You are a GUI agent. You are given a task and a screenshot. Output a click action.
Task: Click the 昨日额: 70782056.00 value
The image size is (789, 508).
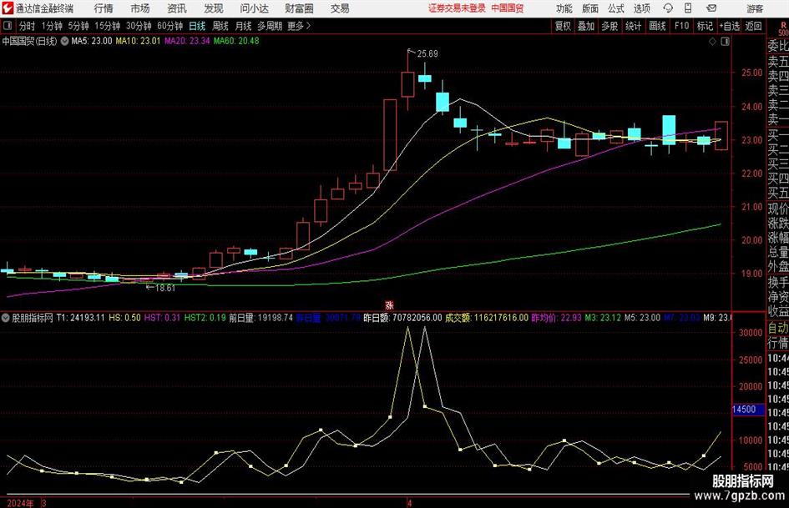pos(402,318)
